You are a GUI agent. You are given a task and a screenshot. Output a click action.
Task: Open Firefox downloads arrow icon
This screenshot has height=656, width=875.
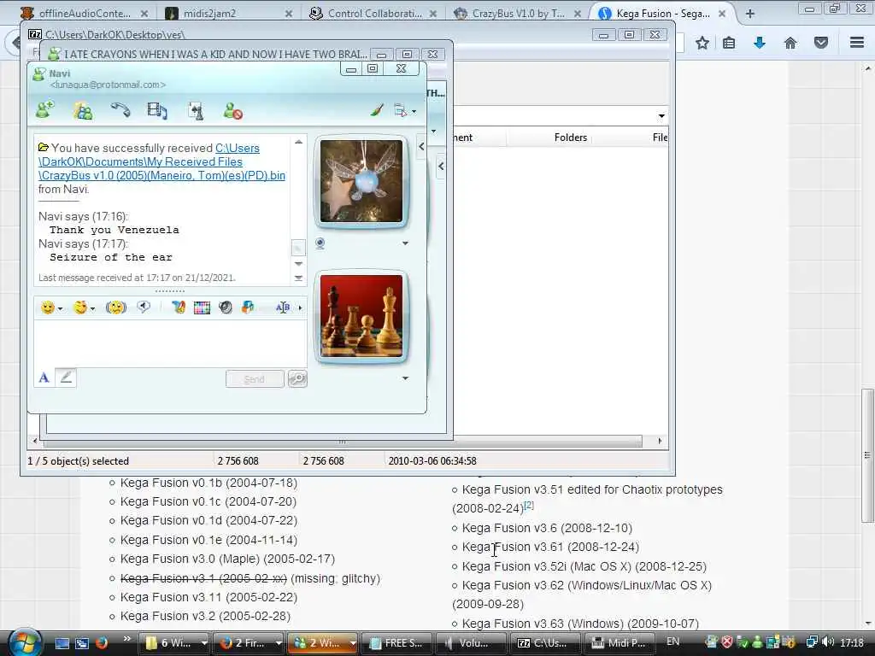point(760,43)
